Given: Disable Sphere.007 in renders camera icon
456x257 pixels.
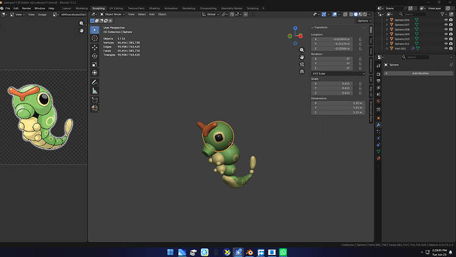Looking at the screenshot, I should click(451, 24).
